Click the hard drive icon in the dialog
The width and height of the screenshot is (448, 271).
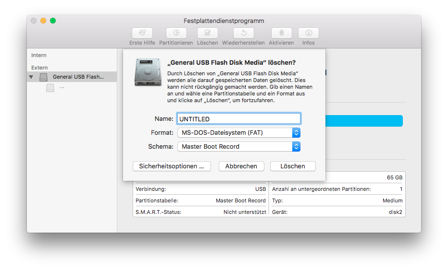(148, 72)
